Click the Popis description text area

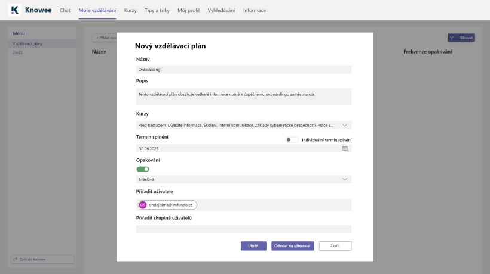point(244,96)
